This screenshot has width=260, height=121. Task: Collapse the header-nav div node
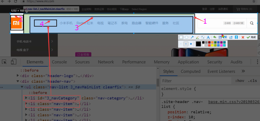click(18, 81)
